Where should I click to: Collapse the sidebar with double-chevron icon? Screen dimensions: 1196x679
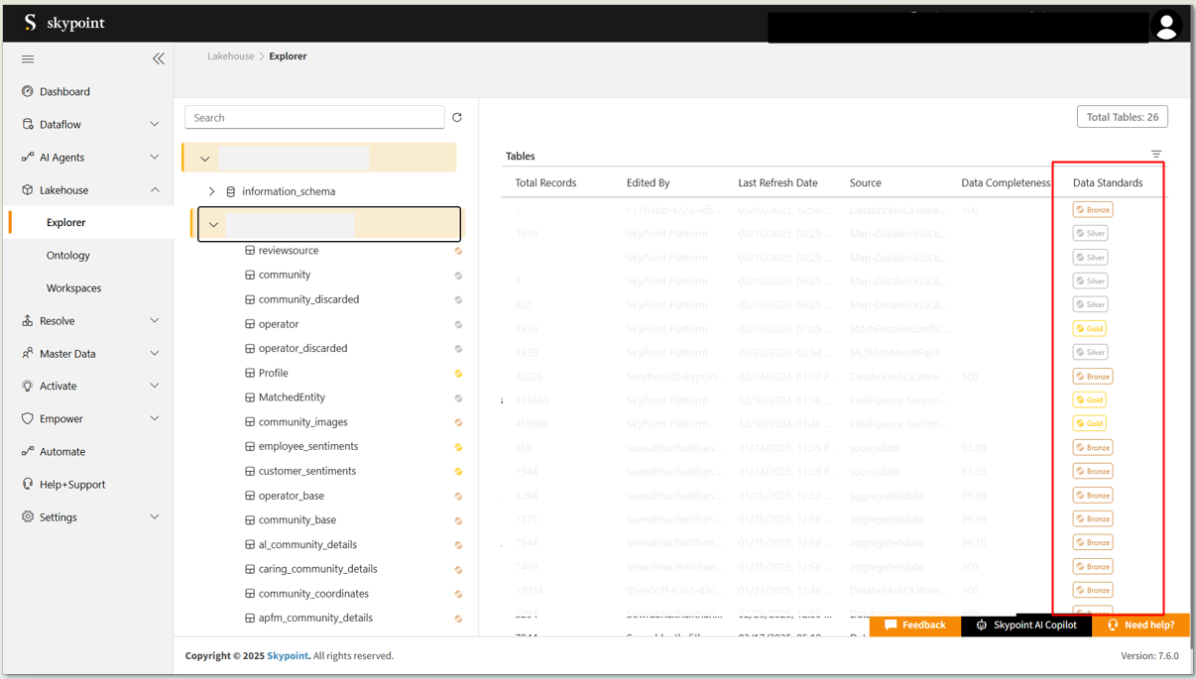tap(159, 59)
